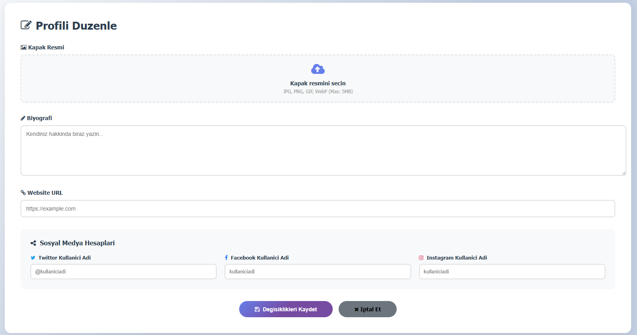Screen dimensions: 637x335
Task: Click the save disk icon in Degisiklikleri Kaydet
Action: pos(257,309)
